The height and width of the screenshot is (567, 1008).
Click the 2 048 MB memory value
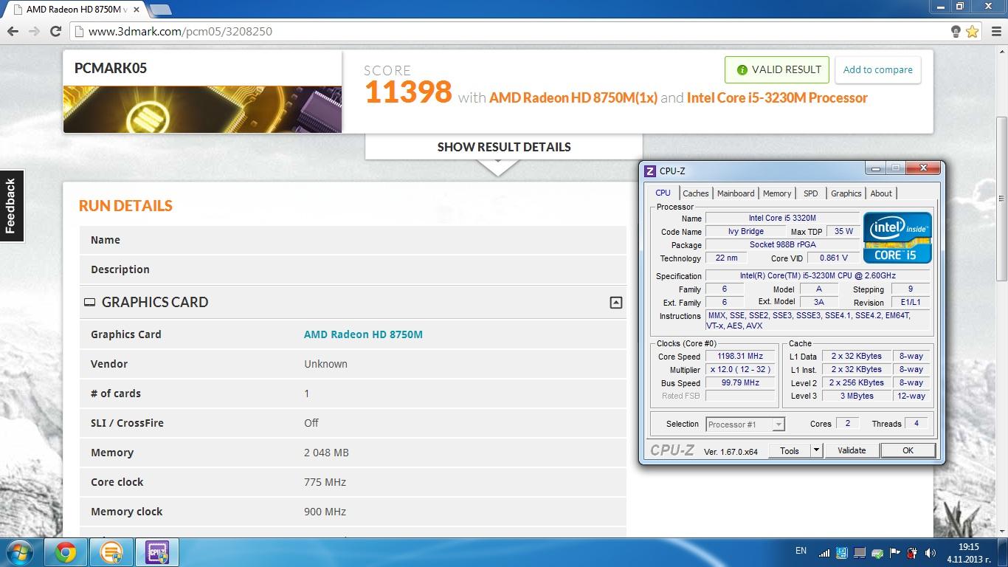(326, 453)
